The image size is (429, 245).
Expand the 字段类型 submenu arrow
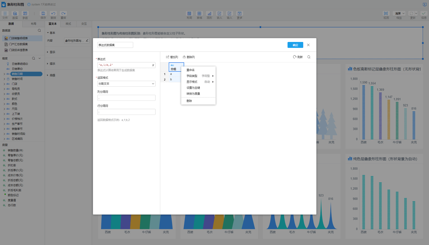(213, 76)
